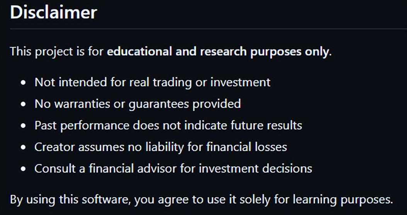The height and width of the screenshot is (215, 407).
Task: Click the bullet dot before 'Past performance'
Action: pyautogui.click(x=24, y=126)
